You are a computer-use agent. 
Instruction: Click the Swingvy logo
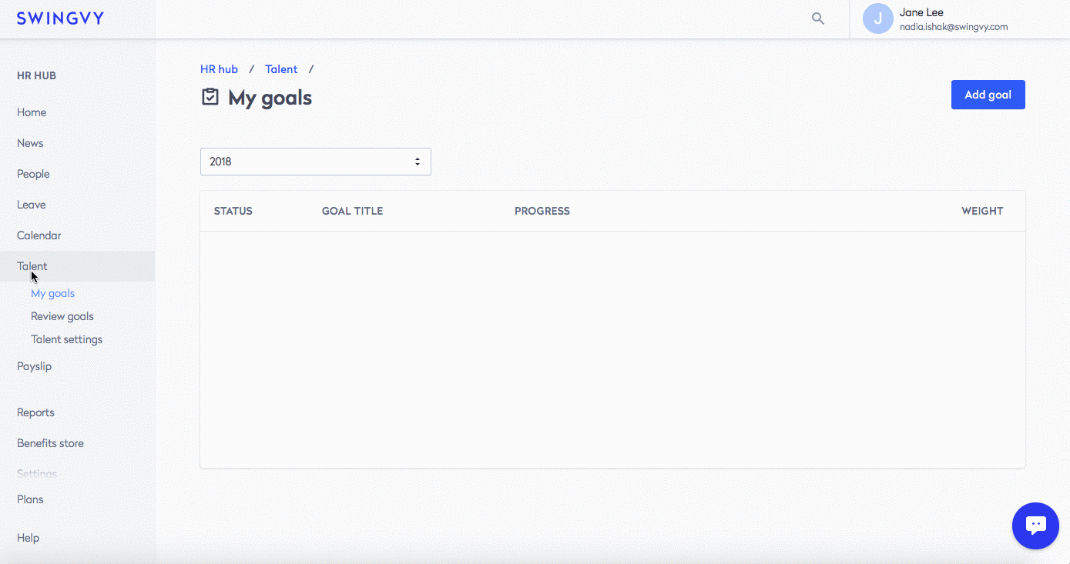60,18
